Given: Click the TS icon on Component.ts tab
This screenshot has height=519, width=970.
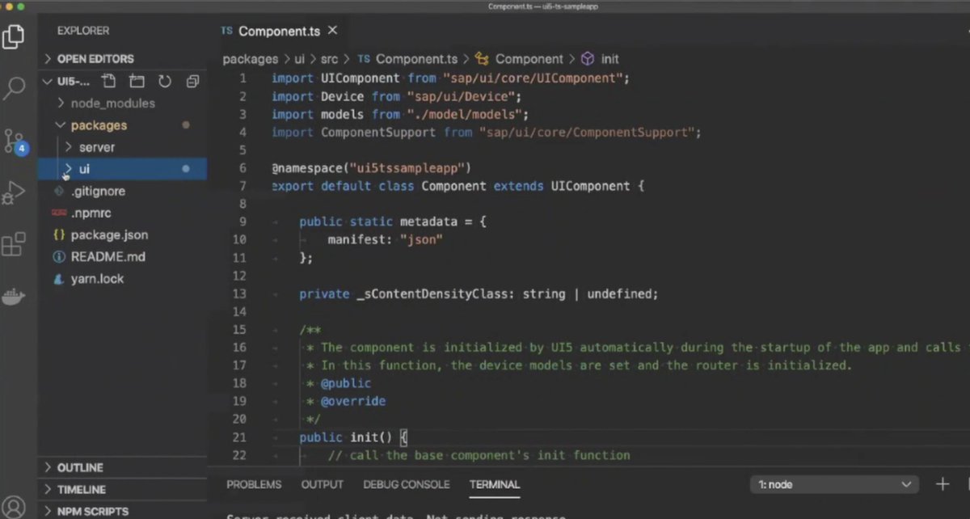Looking at the screenshot, I should 226,31.
